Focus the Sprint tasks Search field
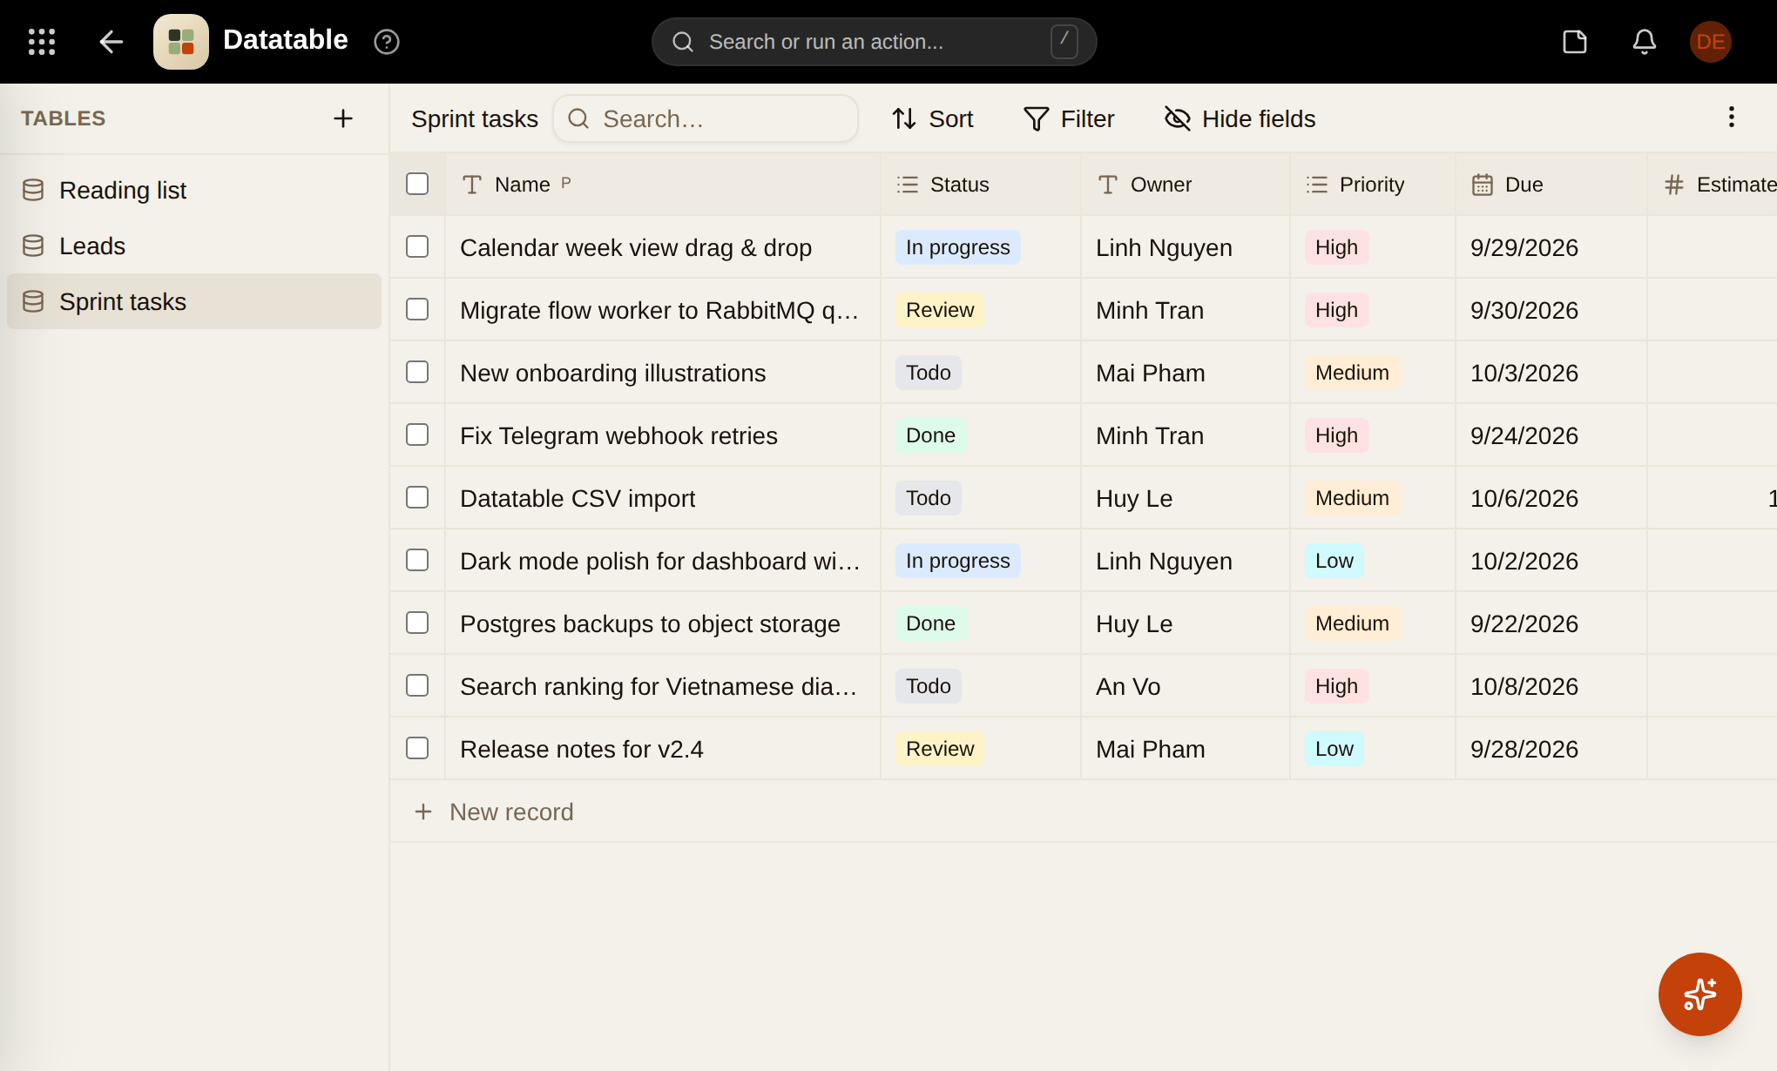The height and width of the screenshot is (1071, 1777). [x=706, y=118]
